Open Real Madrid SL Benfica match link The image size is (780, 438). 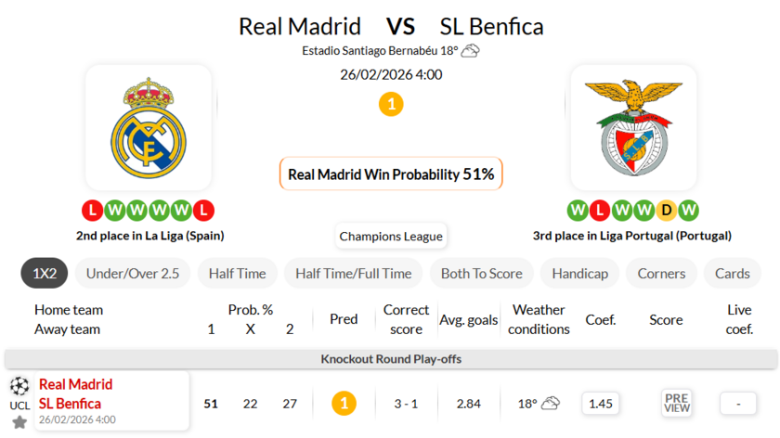tap(76, 393)
